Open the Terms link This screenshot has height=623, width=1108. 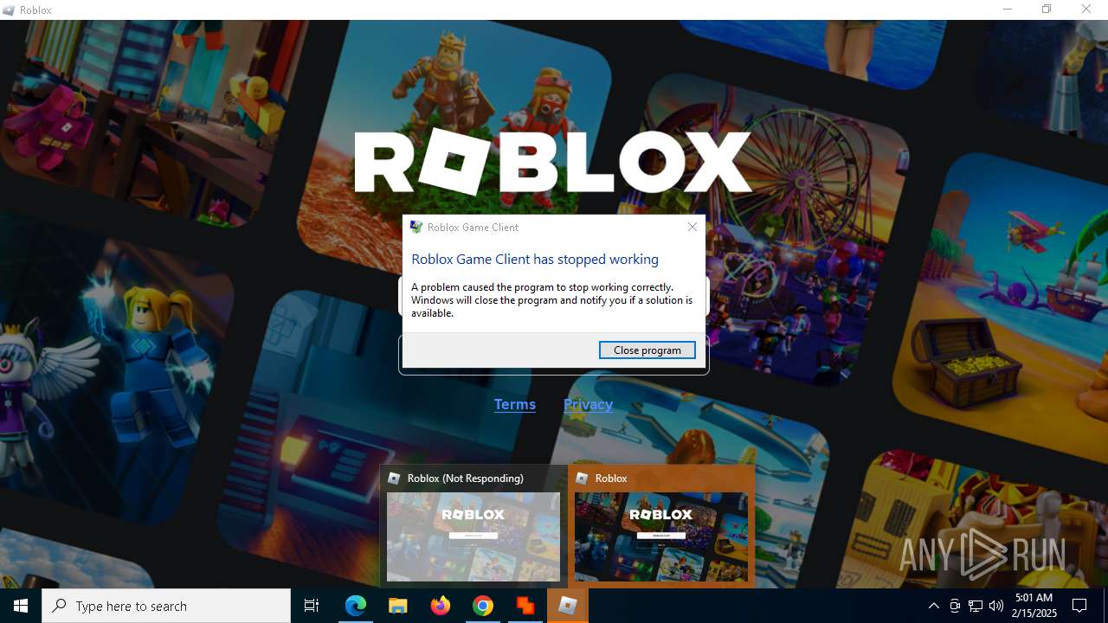pos(514,404)
